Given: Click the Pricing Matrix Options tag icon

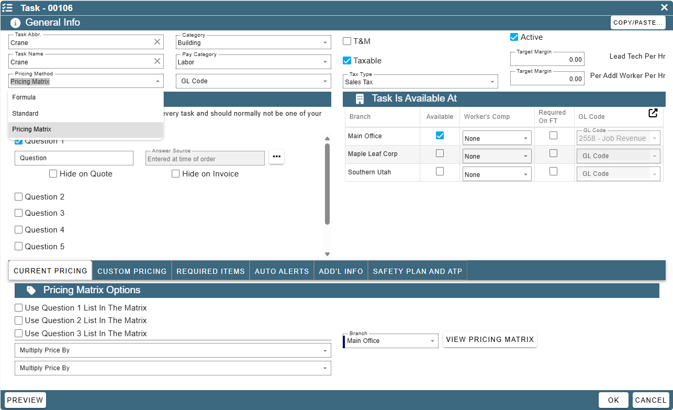Looking at the screenshot, I should (31, 290).
